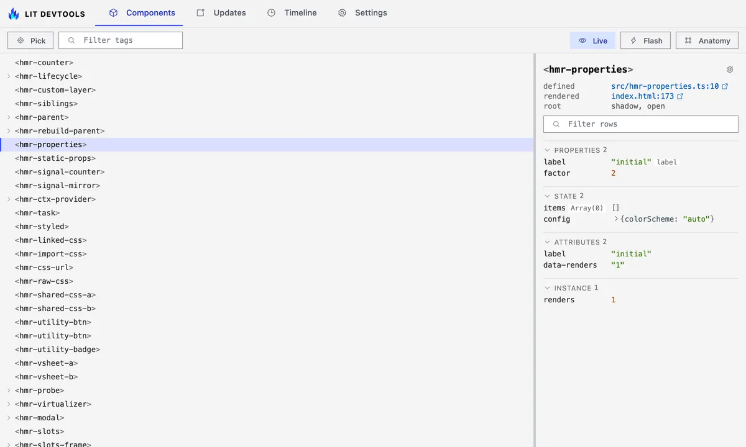Select the hmr-shared-css-b row
The image size is (746, 447).
click(x=267, y=309)
